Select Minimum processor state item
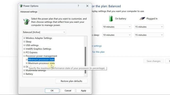The width and height of the screenshot is (170, 95). pyautogui.click(x=41, y=60)
